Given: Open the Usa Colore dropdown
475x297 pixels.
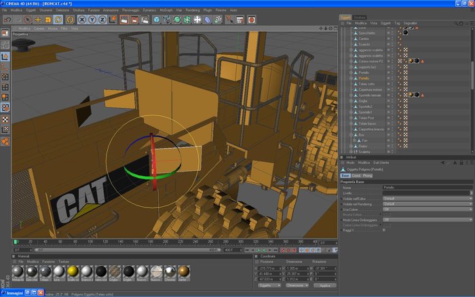Looking at the screenshot, I should pos(426,209).
